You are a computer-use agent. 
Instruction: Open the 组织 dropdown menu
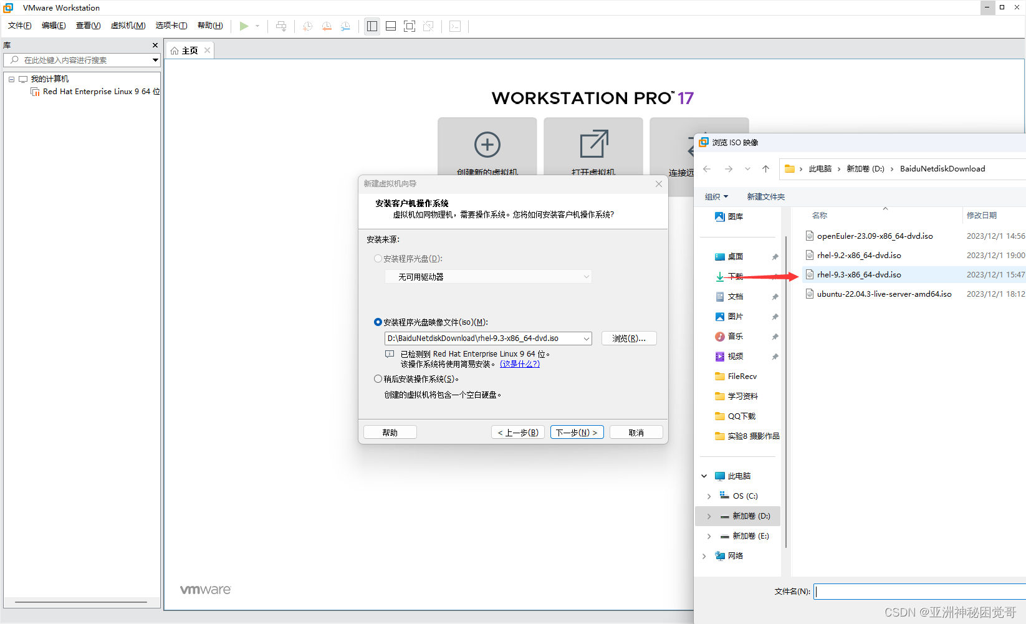click(716, 197)
